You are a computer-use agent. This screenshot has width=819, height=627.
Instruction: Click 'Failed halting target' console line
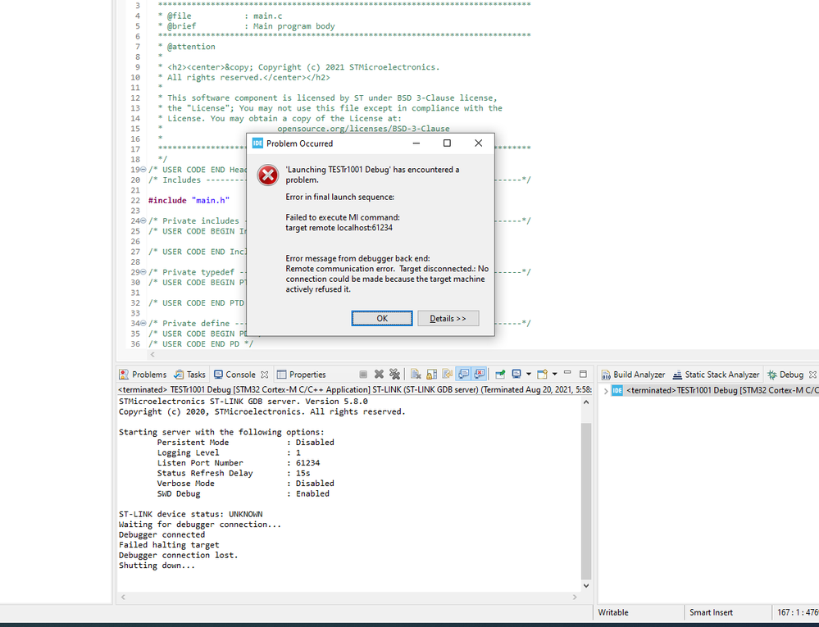click(169, 545)
